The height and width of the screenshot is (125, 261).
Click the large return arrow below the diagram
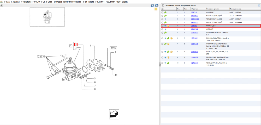(114, 114)
